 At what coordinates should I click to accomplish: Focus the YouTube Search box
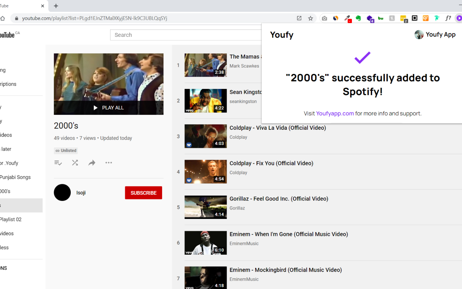click(x=186, y=35)
